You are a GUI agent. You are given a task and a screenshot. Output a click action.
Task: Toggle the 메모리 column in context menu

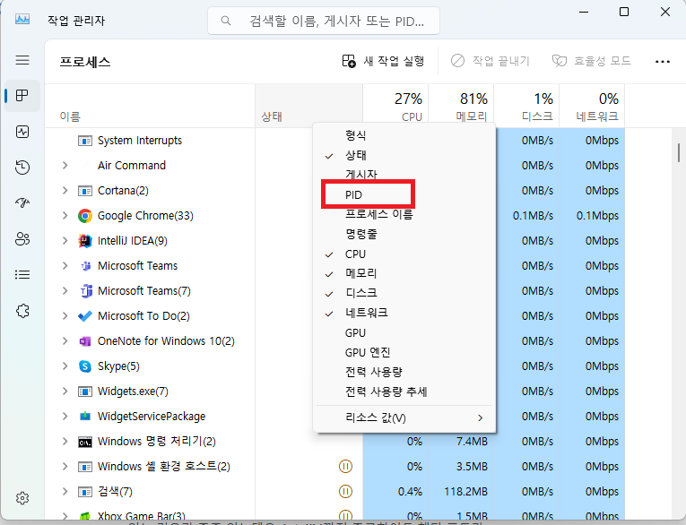404,273
